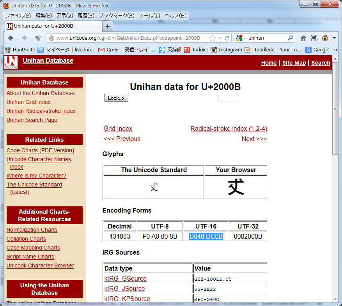Click the toolbar icon right of Home
The width and height of the screenshot is (342, 306).
[x=314, y=38]
